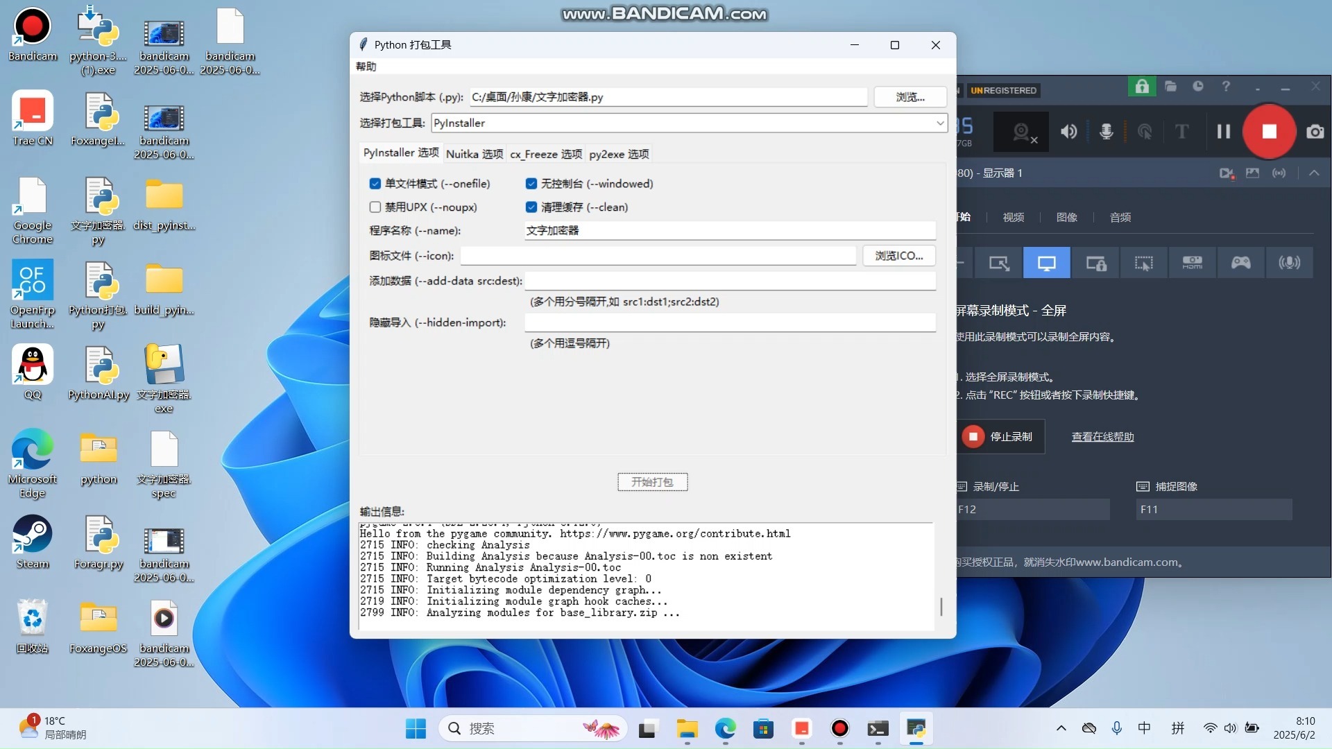Select Bandicam rectangle area recording mode

click(999, 263)
